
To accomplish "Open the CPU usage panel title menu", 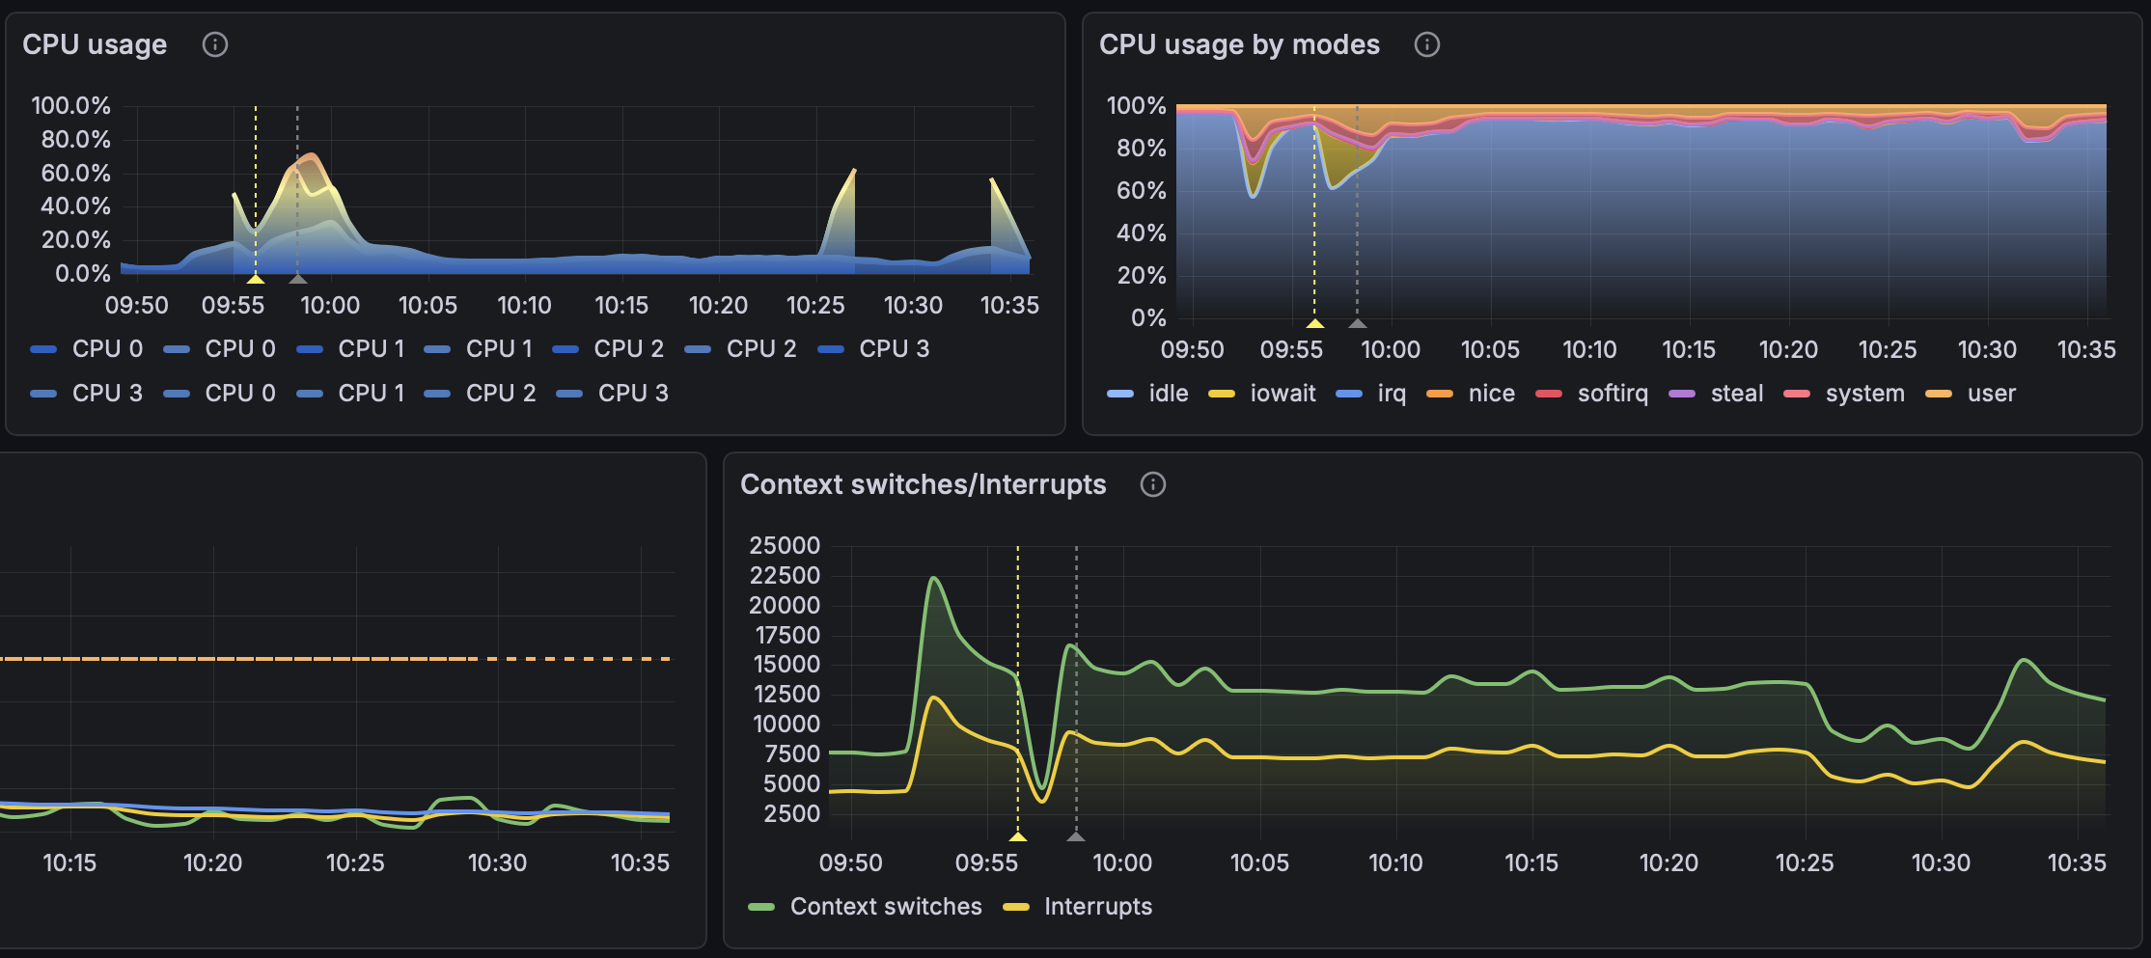I will (x=96, y=44).
